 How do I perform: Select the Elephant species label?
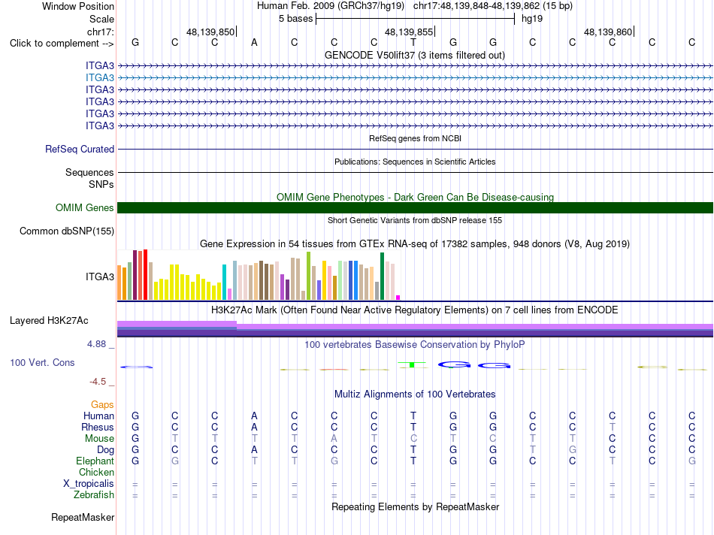point(95,461)
